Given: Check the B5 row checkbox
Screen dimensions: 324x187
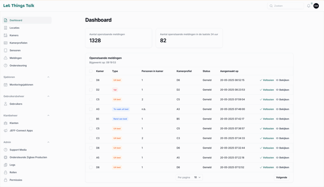Looking at the screenshot, I should point(91,119).
